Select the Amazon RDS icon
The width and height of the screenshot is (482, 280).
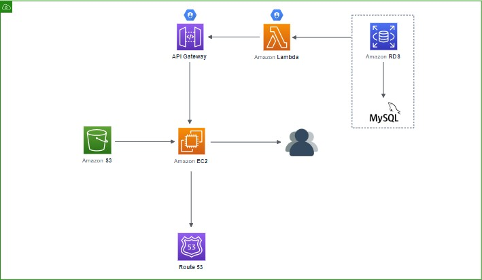(x=383, y=37)
